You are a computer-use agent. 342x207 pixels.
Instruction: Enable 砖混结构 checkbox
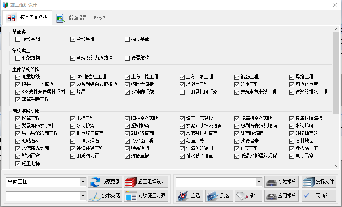[127, 58]
